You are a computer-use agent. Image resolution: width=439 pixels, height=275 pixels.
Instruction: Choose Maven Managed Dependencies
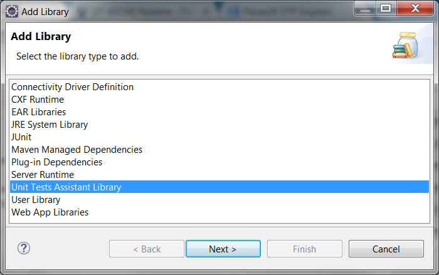tap(219, 150)
